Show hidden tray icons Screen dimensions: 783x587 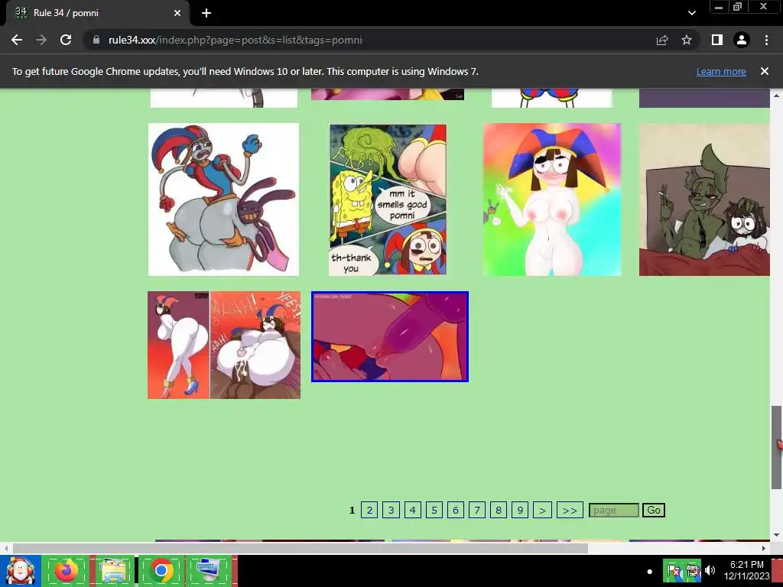[x=649, y=572]
